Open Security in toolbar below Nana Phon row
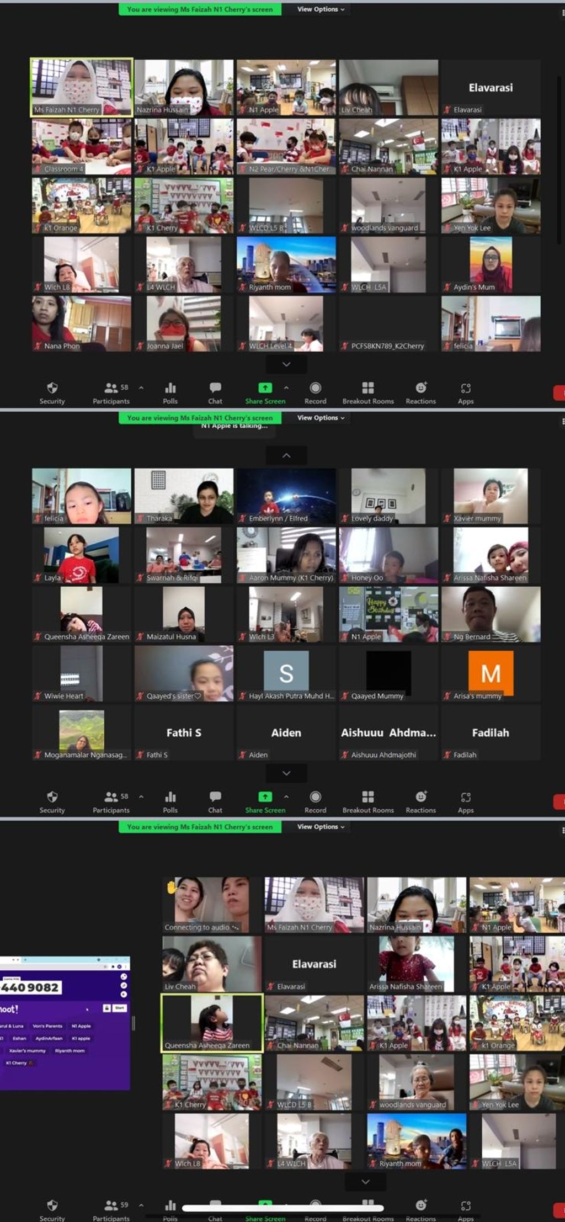565x1222 pixels. pyautogui.click(x=52, y=393)
